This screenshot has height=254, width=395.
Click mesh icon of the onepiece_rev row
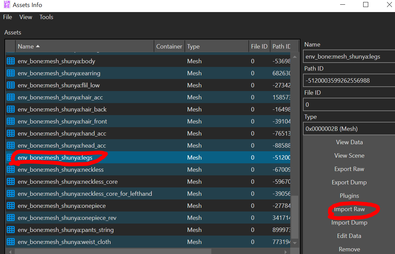11,218
